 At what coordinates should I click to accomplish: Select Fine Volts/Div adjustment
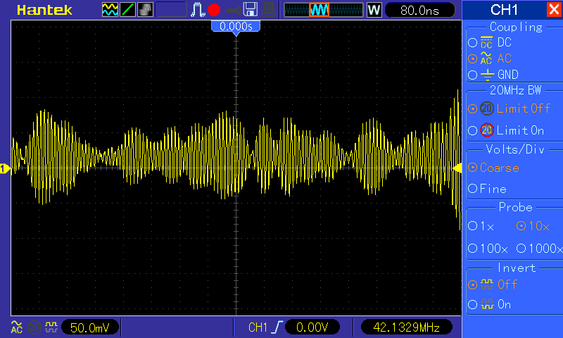click(487, 189)
